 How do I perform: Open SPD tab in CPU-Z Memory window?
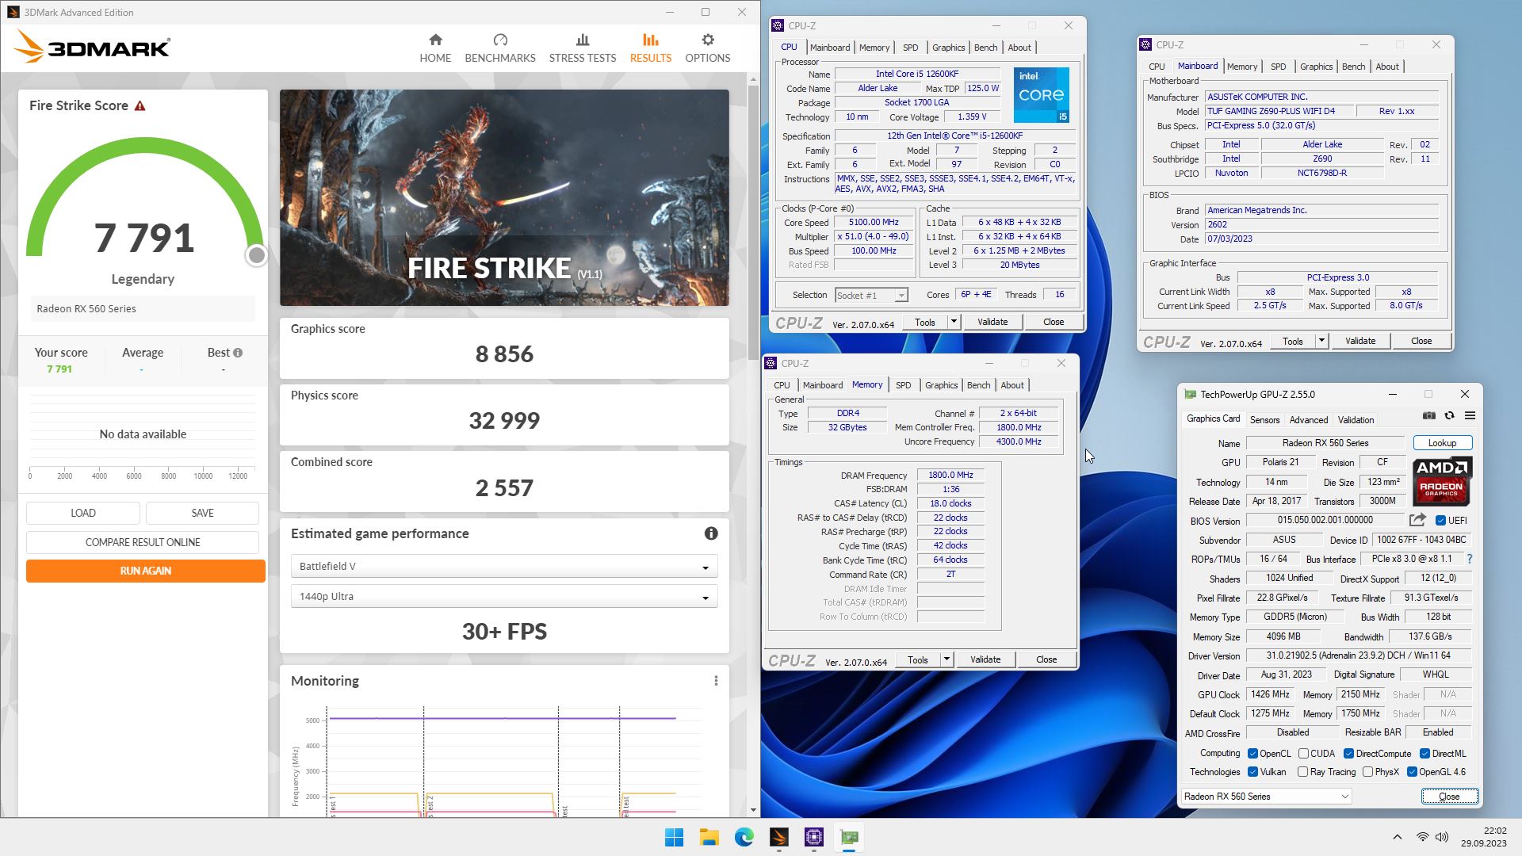pos(903,385)
